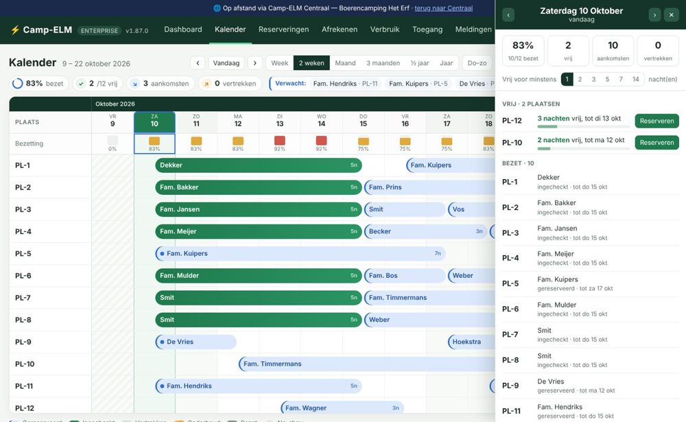Select minimum 2 nights filter
This screenshot has height=422, width=686.
[580, 79]
